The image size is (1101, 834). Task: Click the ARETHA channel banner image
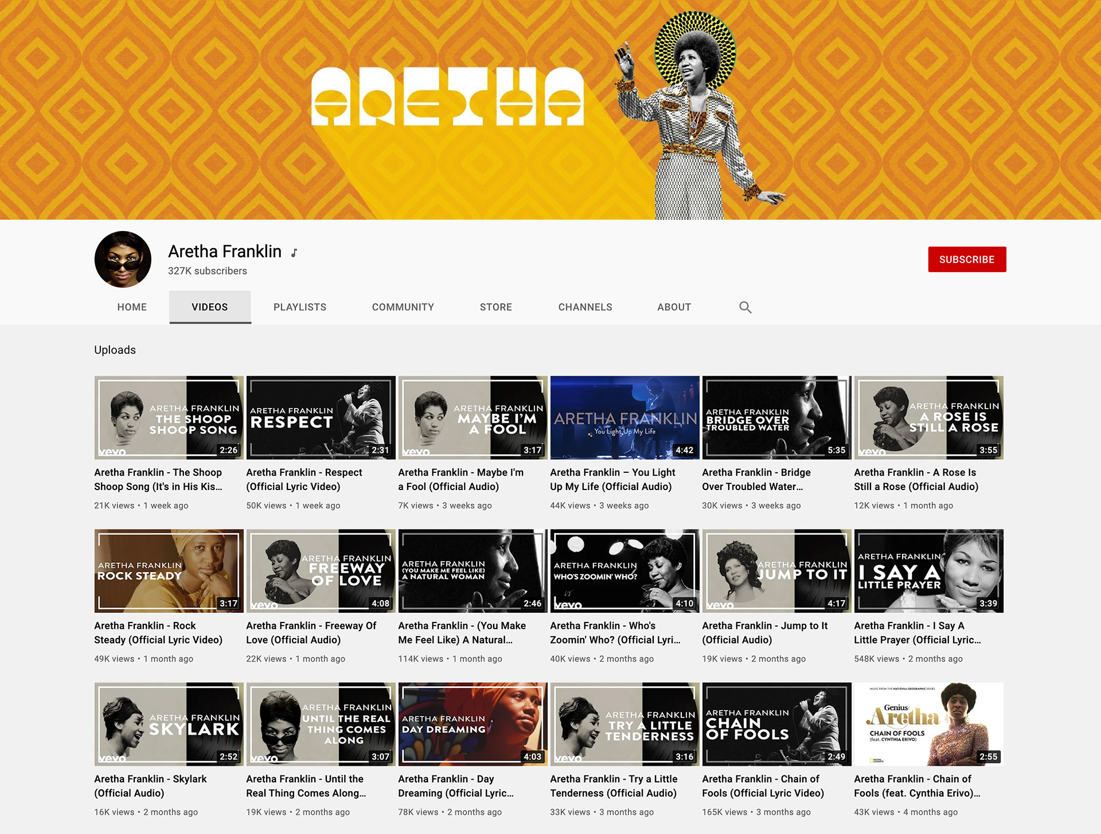click(x=550, y=109)
